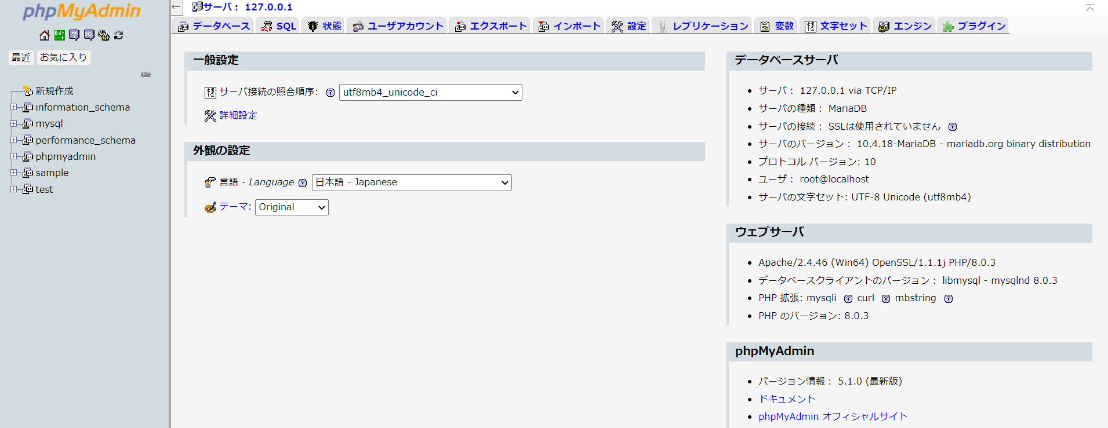Select the 変数 tab
This screenshot has height=428, width=1108.
pos(776,26)
